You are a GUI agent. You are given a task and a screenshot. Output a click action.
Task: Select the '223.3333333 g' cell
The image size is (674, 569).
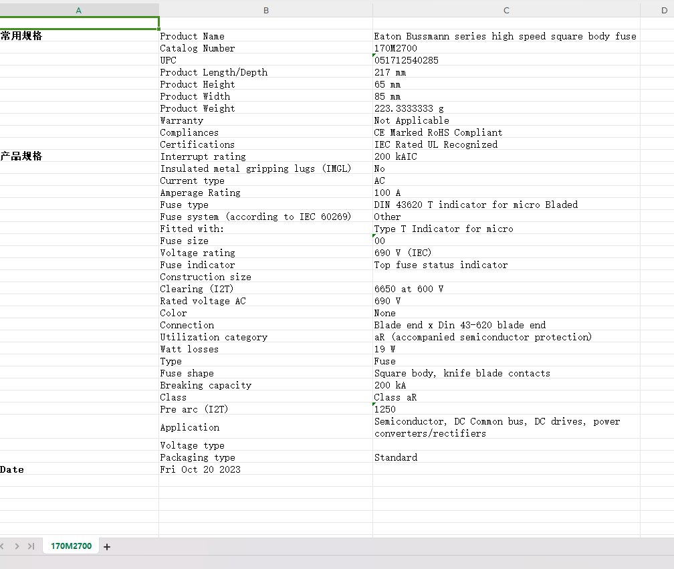(506, 108)
